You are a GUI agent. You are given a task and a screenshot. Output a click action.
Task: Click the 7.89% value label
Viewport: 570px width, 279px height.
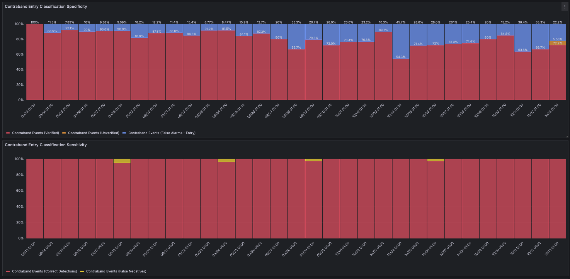pyautogui.click(x=70, y=22)
